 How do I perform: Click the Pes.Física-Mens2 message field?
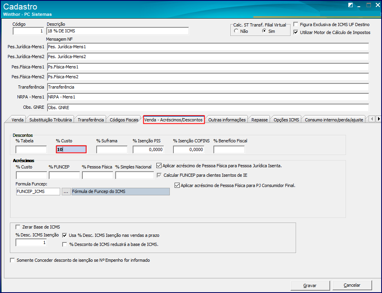[208, 77]
